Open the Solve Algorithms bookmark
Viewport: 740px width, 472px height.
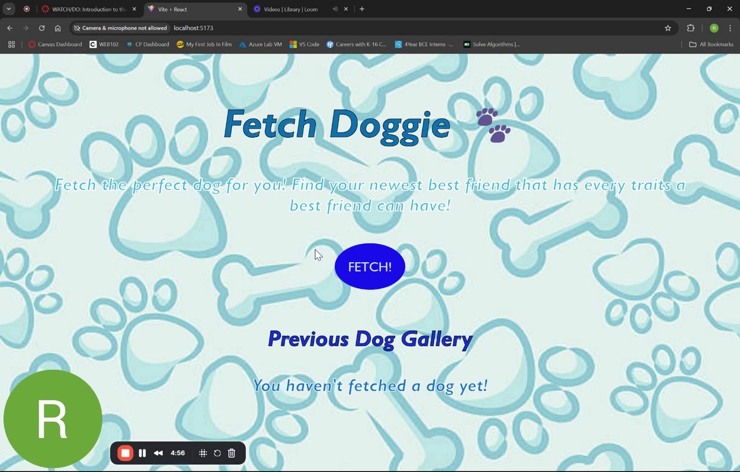tap(491, 44)
